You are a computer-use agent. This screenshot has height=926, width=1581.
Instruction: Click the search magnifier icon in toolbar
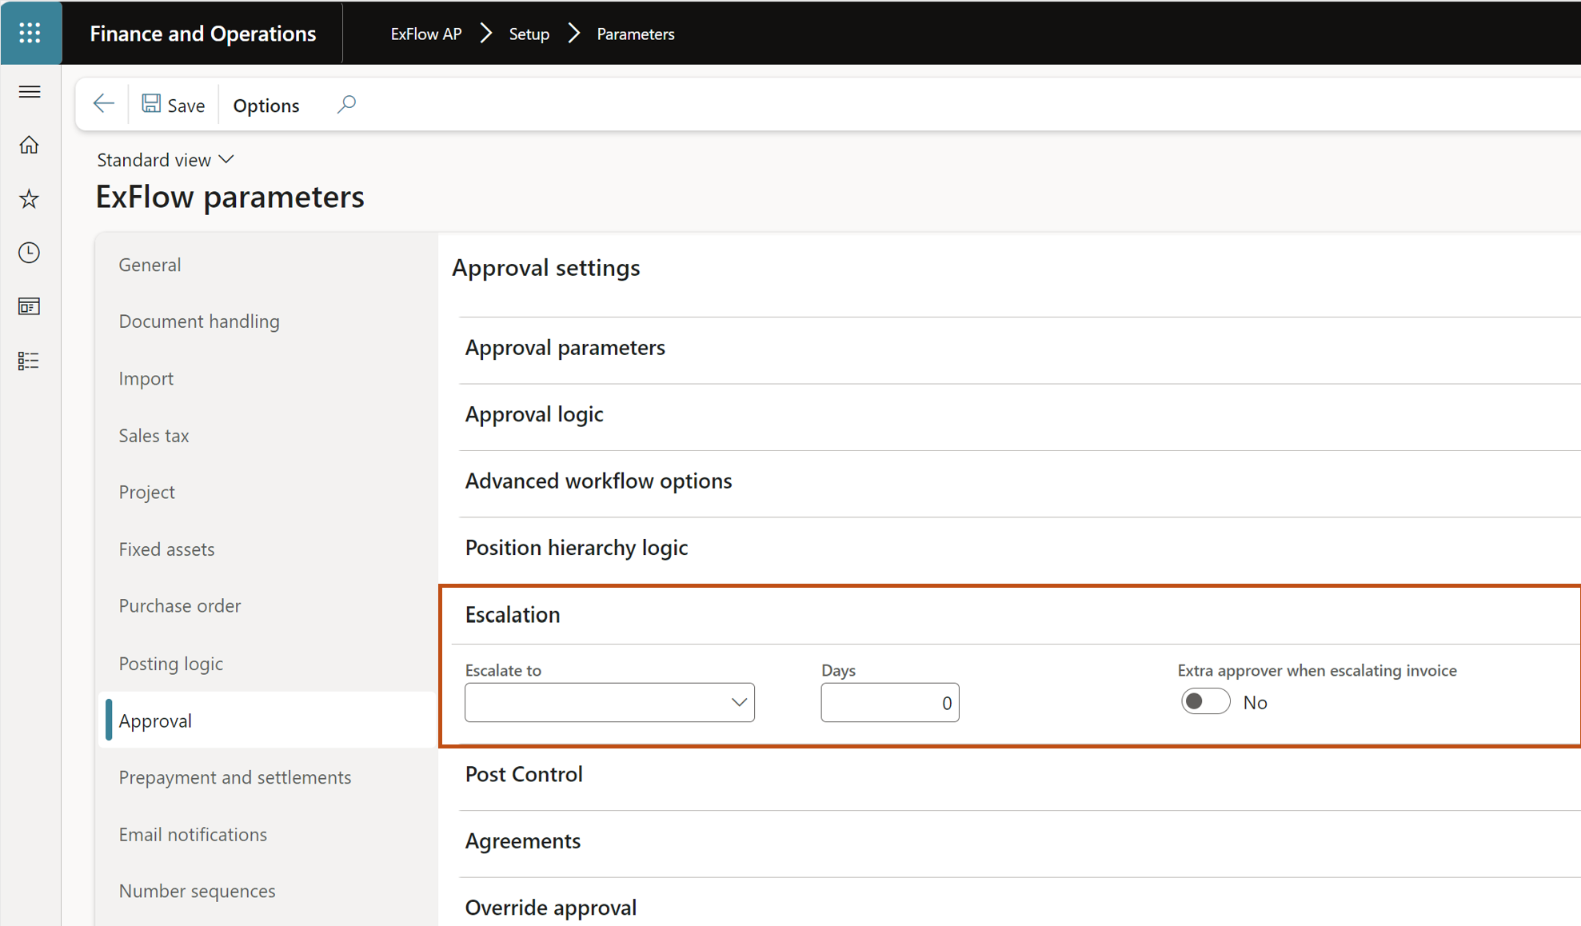[x=346, y=105]
